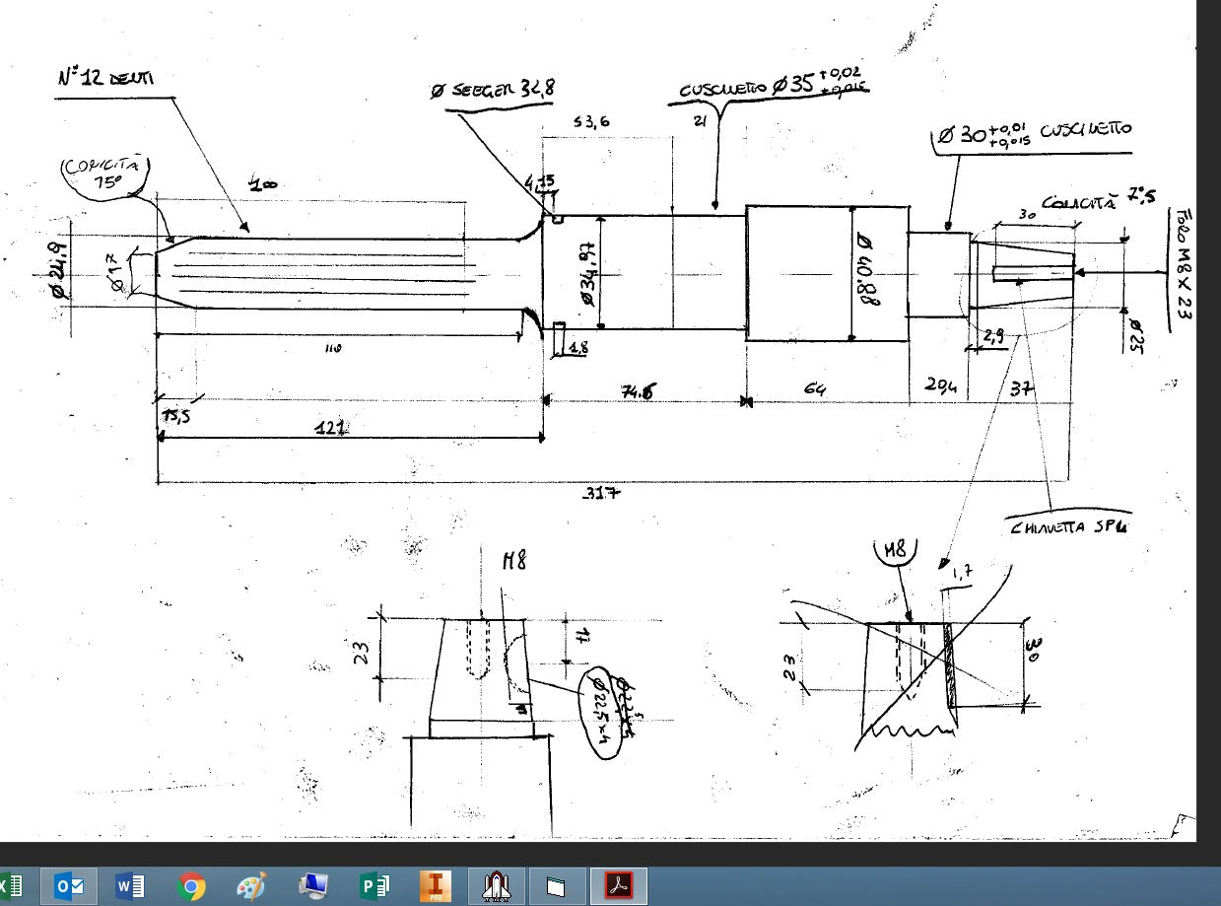Click the 'Ø SEEGER 34,8' label

[x=493, y=90]
